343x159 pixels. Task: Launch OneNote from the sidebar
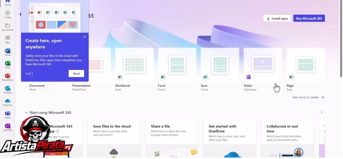pos(7,127)
